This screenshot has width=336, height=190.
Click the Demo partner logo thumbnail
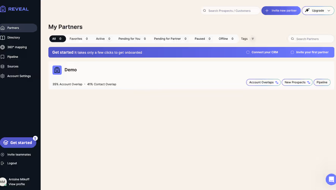click(57, 70)
